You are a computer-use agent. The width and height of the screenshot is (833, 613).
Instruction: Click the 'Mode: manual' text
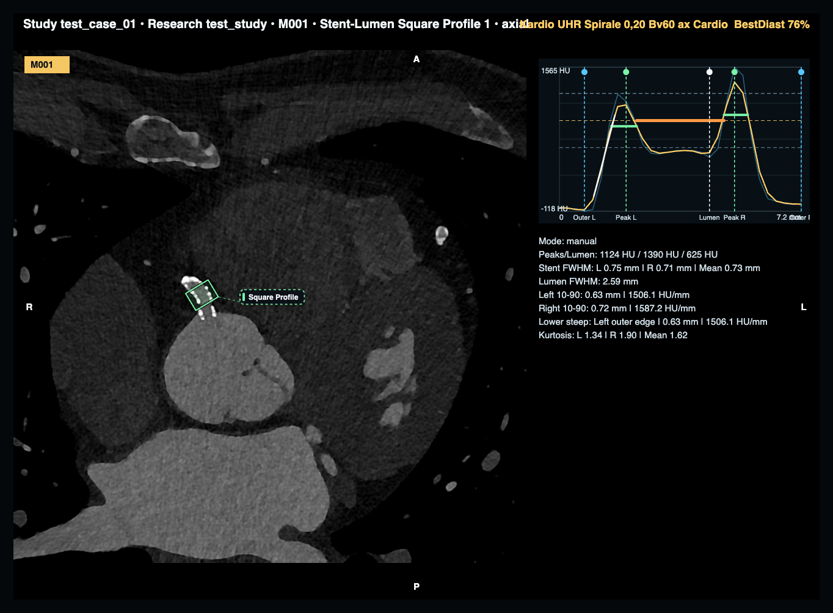pos(567,241)
